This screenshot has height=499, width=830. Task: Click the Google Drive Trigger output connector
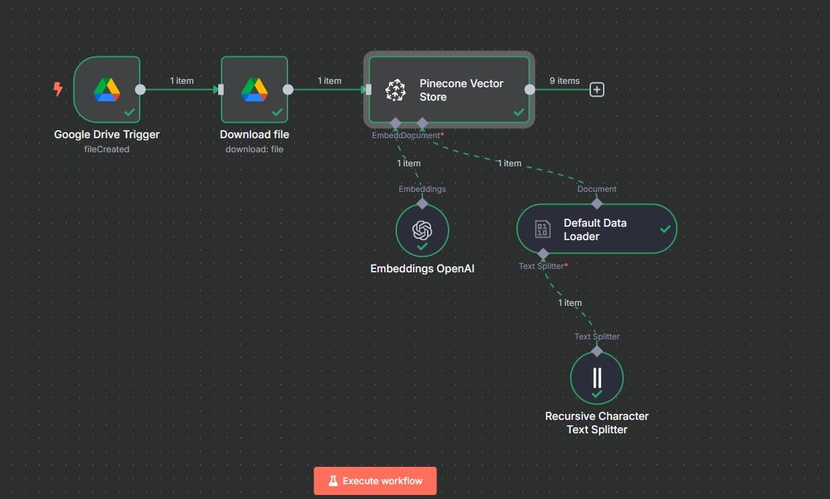tap(140, 89)
